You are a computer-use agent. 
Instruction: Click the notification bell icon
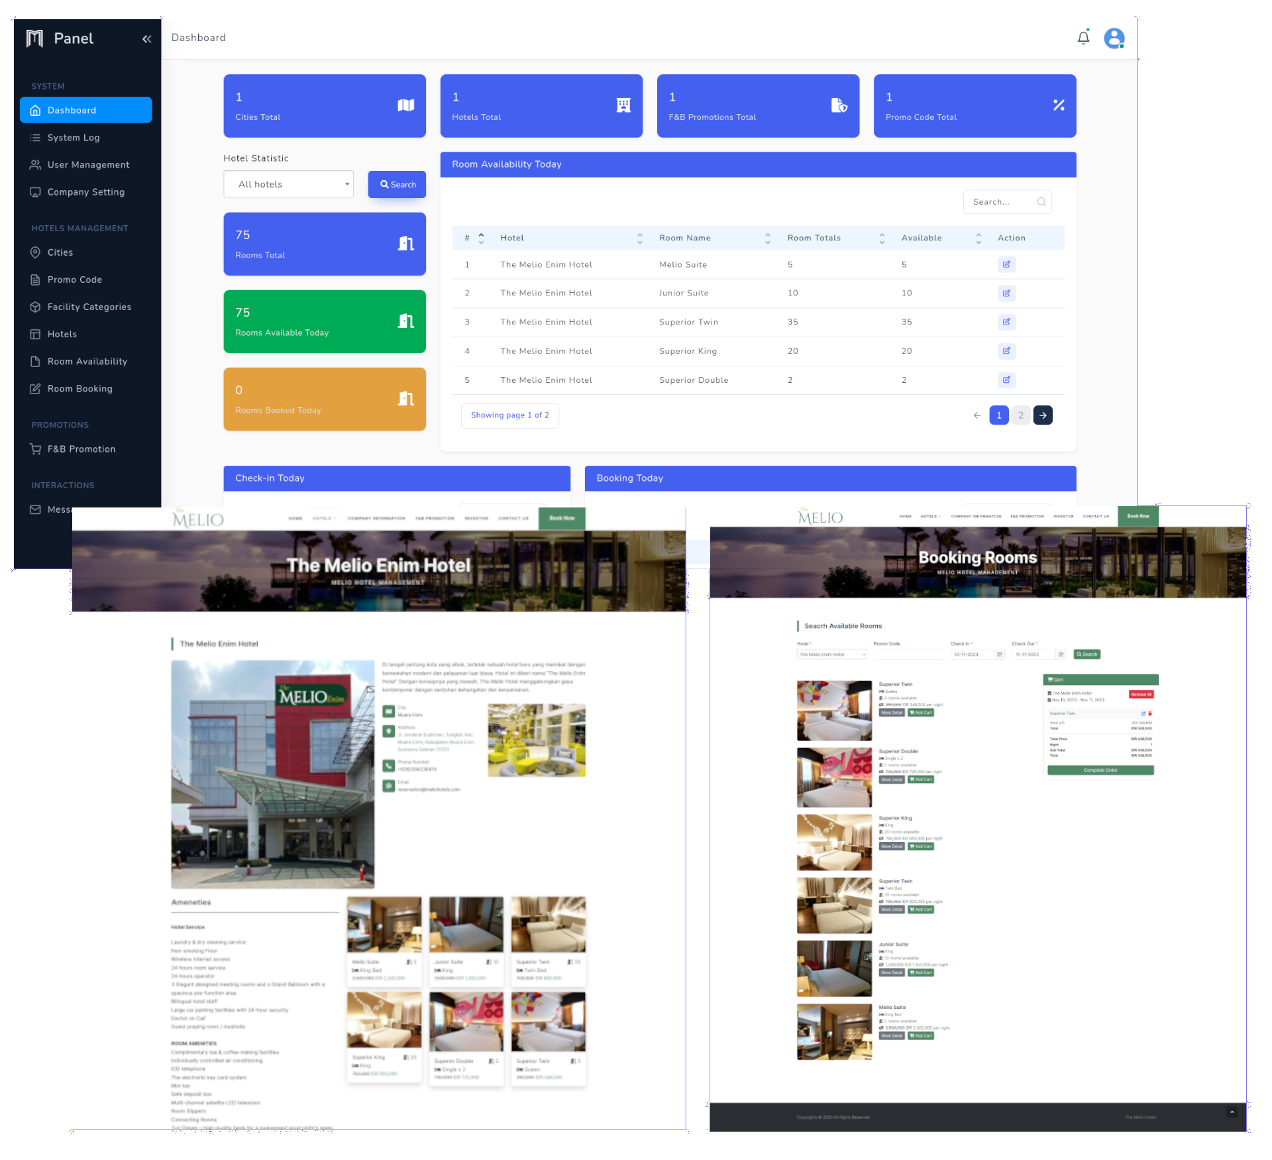[1083, 38]
